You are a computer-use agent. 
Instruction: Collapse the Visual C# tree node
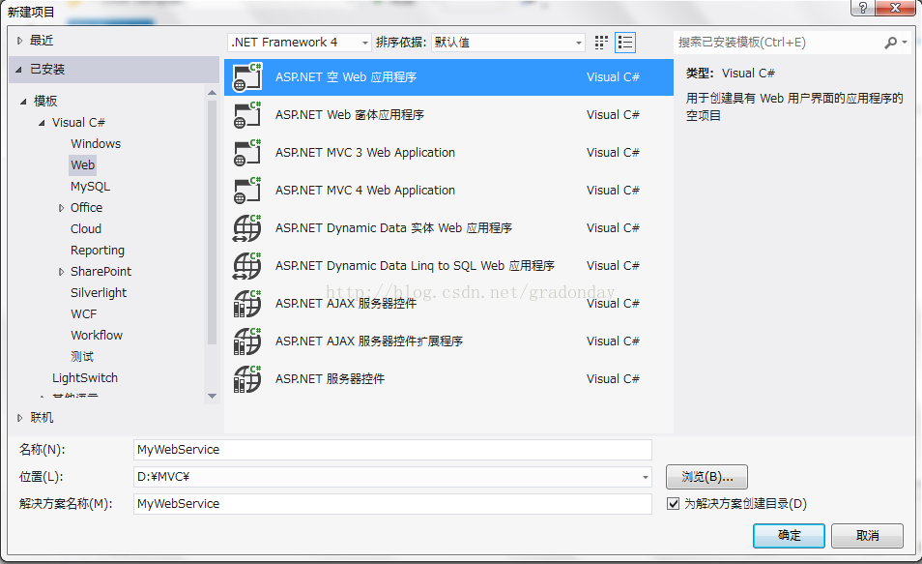click(x=42, y=123)
